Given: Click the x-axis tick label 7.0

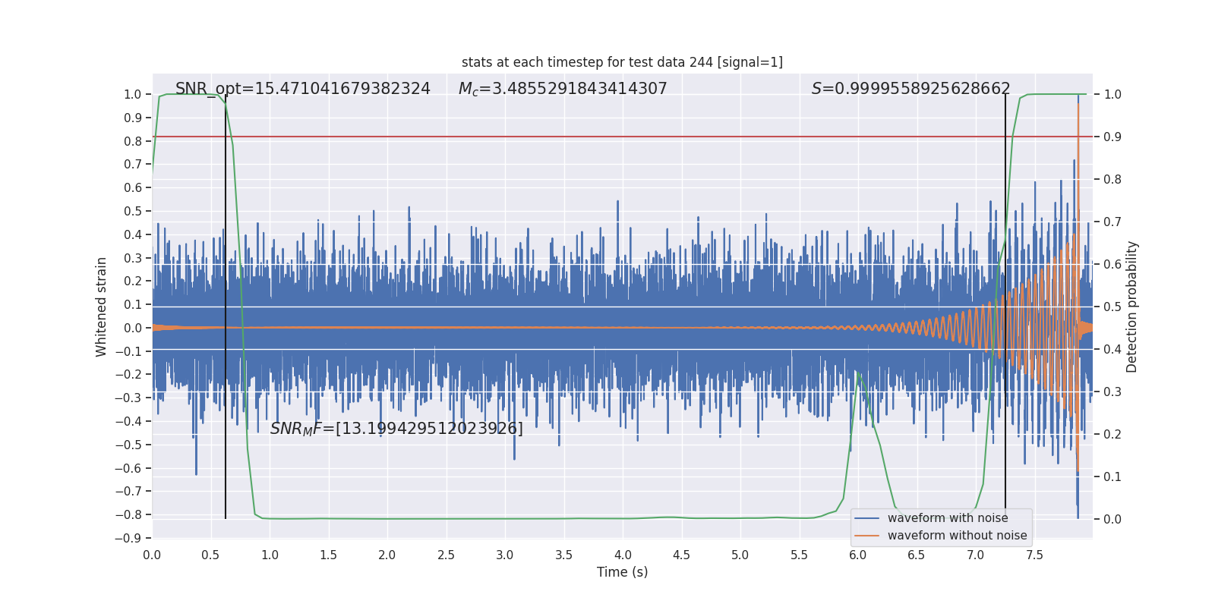Looking at the screenshot, I should click(x=976, y=555).
